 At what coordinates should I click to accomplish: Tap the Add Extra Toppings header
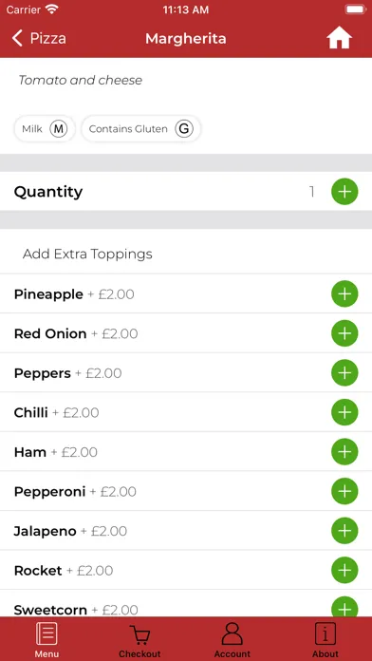point(87,255)
